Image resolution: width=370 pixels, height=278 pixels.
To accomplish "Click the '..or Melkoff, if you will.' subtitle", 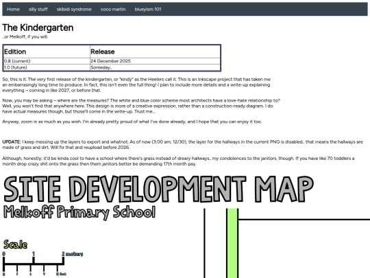I will click(25, 37).
